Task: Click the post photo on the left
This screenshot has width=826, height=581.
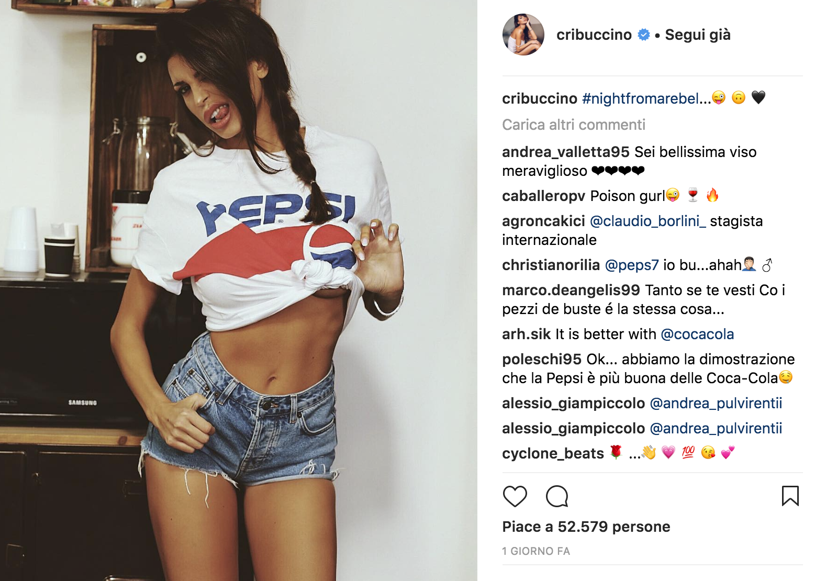Action: click(239, 290)
